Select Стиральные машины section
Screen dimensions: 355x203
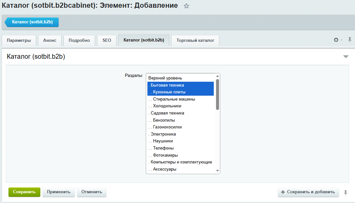coord(181,99)
